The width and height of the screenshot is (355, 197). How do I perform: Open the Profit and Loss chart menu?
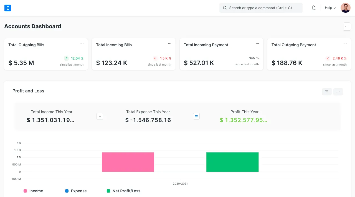pyautogui.click(x=338, y=92)
